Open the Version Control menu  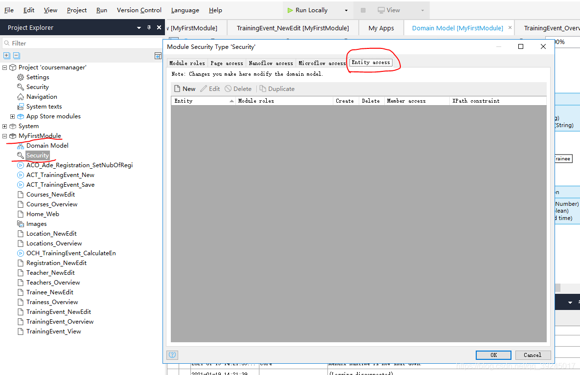[x=139, y=10]
